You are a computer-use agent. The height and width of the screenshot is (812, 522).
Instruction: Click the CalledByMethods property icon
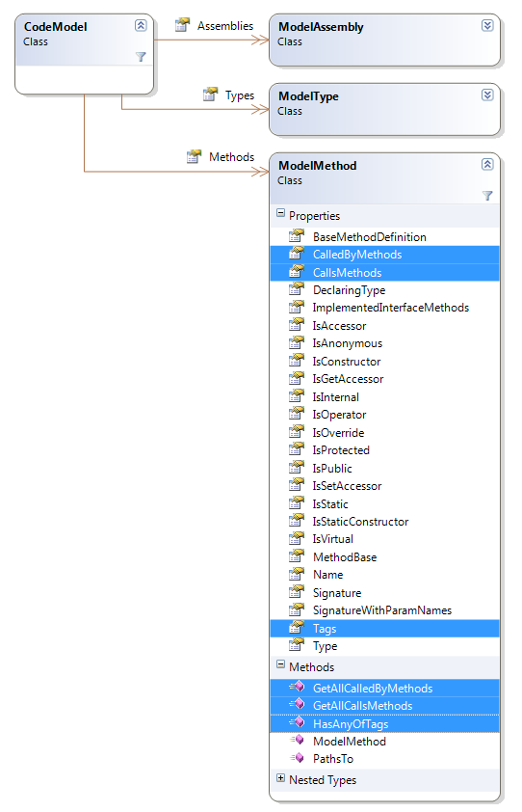pos(297,254)
